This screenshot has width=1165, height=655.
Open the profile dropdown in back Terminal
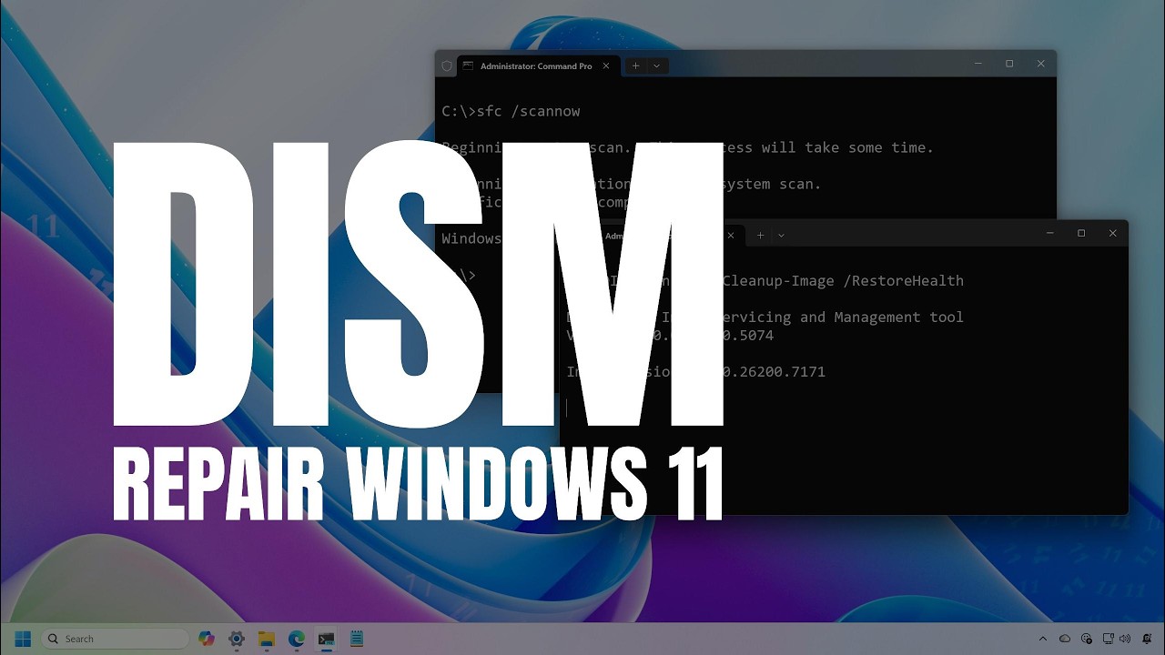pyautogui.click(x=656, y=65)
